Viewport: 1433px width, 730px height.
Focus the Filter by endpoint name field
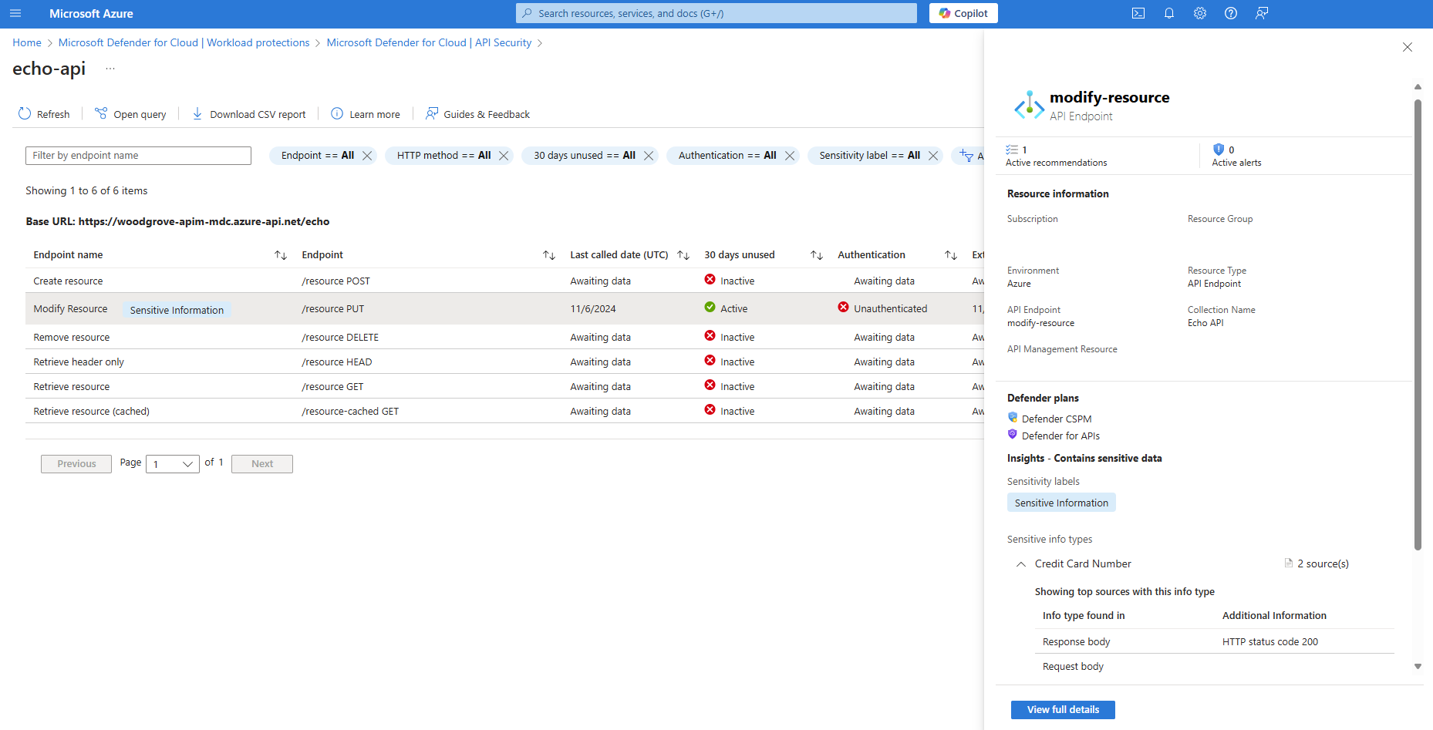138,156
